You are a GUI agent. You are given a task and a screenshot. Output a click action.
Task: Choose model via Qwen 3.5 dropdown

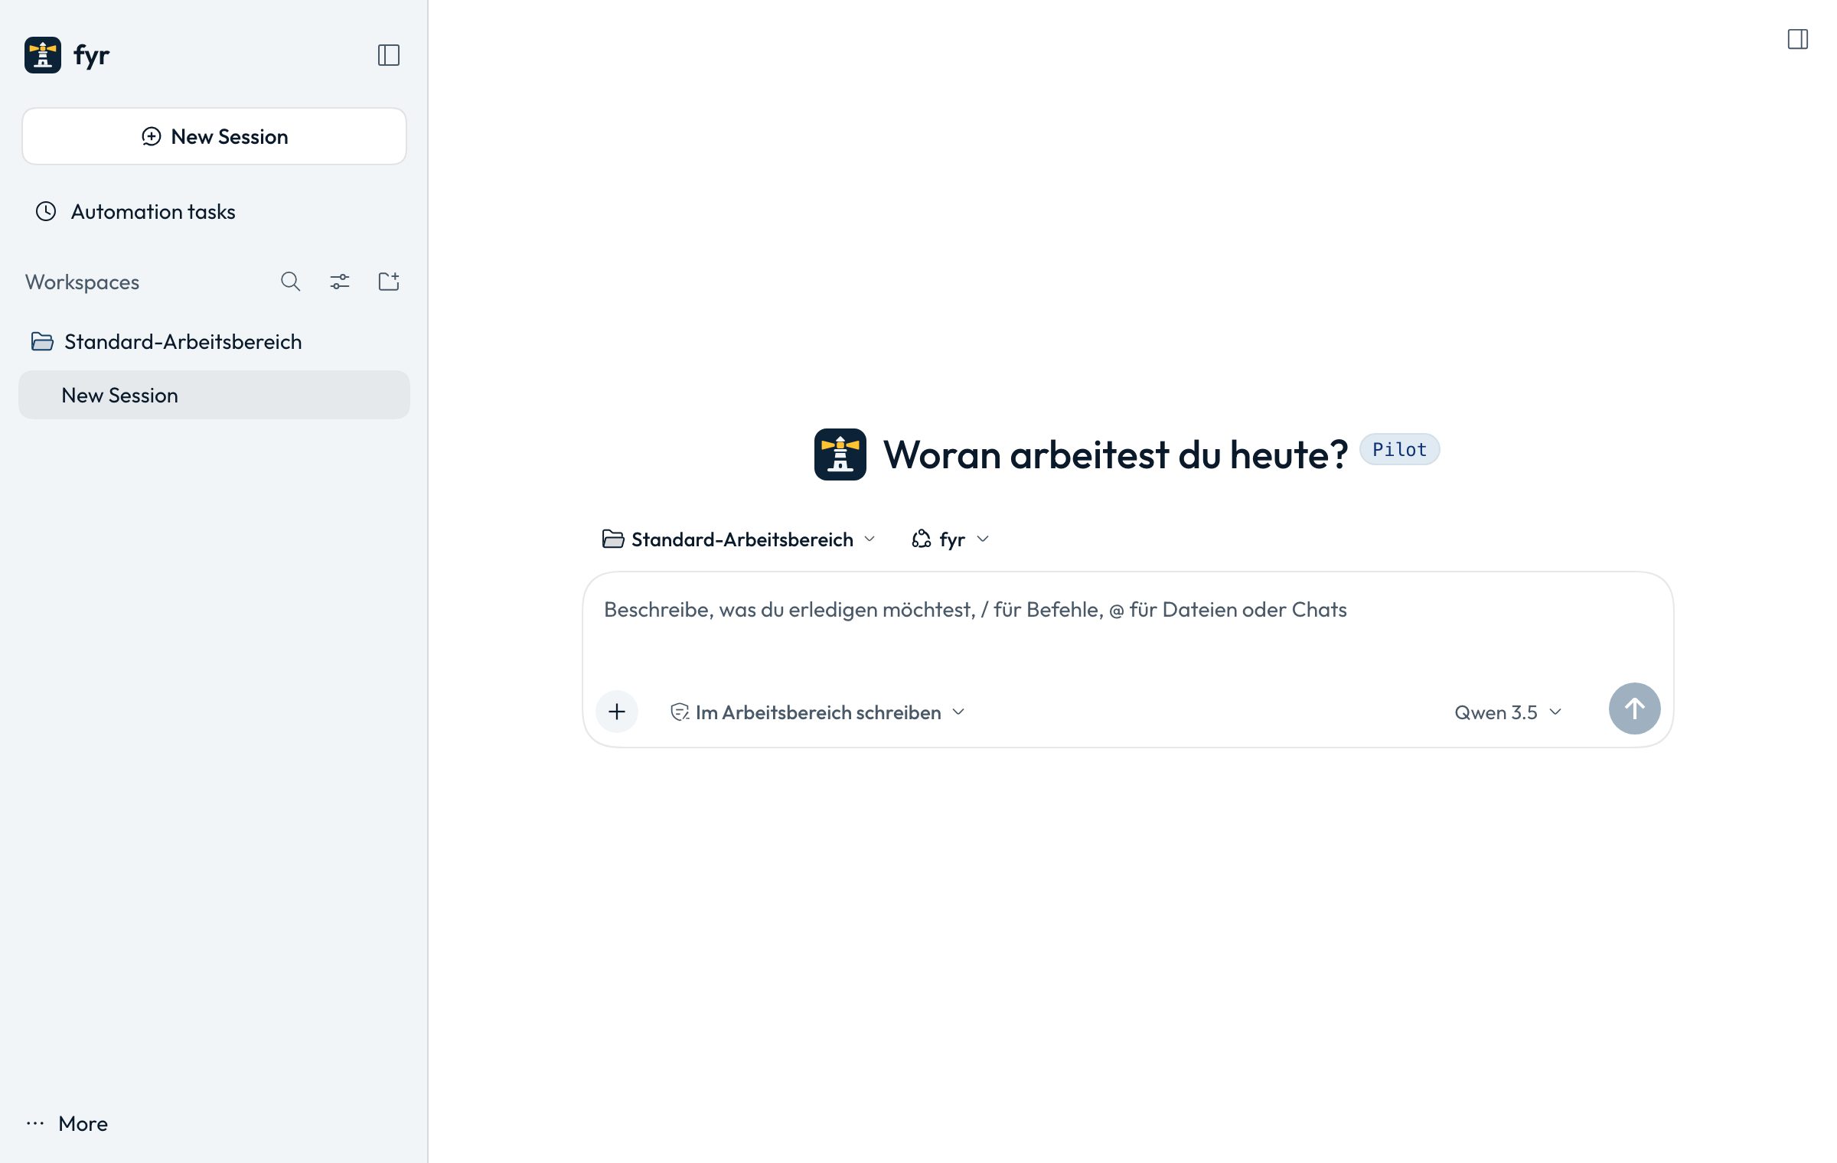(1508, 712)
